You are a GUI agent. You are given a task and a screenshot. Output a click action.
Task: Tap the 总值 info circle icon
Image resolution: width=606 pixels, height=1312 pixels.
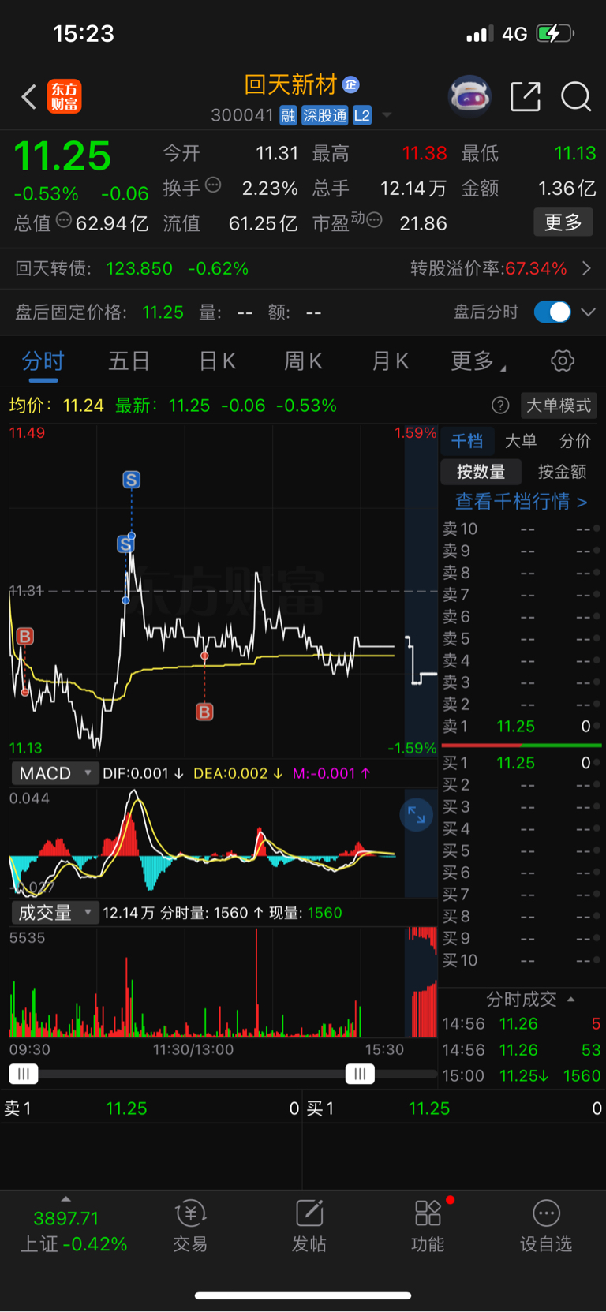coord(64,220)
